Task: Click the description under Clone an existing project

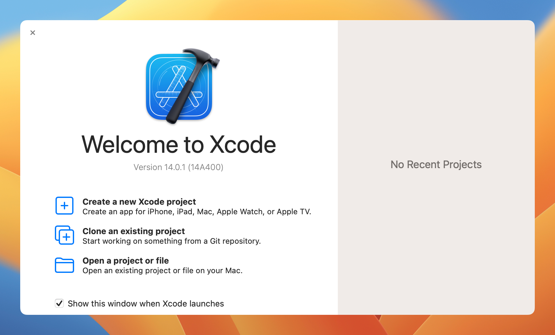Action: click(x=172, y=241)
